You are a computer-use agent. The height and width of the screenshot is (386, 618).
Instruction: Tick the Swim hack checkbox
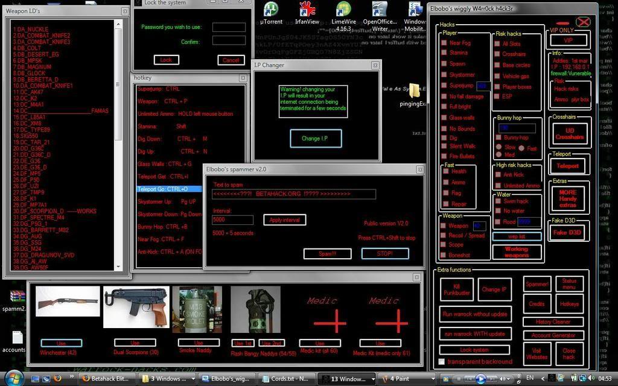point(498,201)
